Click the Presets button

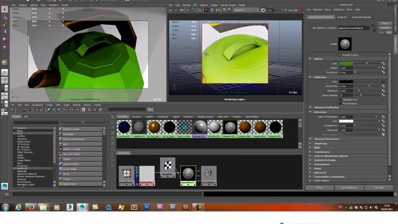pyautogui.click(x=385, y=27)
